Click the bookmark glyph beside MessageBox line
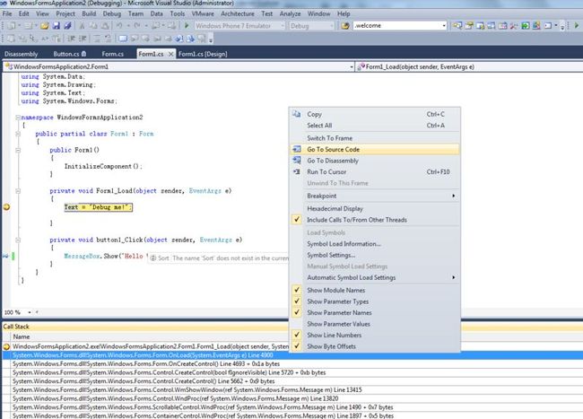Image resolution: width=583 pixels, height=419 pixels. [5, 257]
